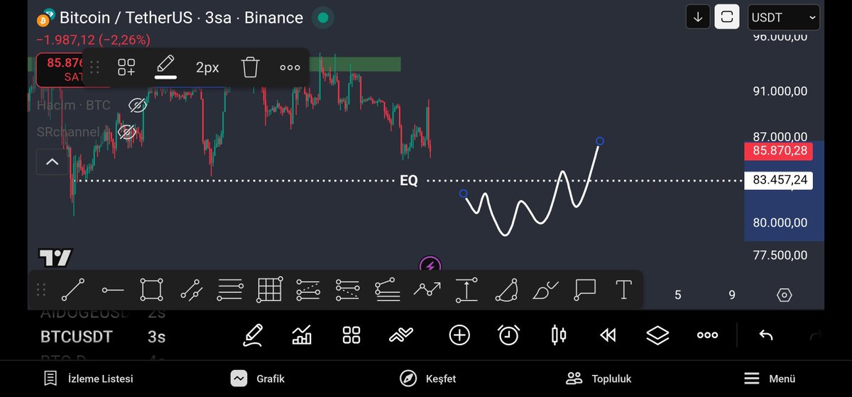Tap the purple lightning bolt marker
The height and width of the screenshot is (397, 852).
pos(430,266)
